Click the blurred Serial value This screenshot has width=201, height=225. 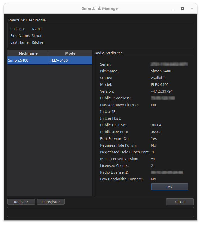(x=169, y=64)
